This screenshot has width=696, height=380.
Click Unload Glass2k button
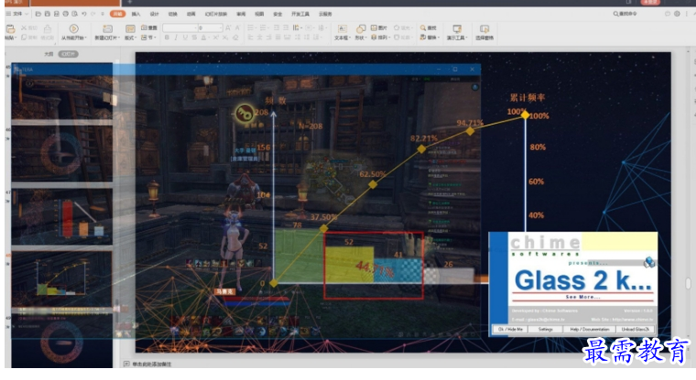(636, 330)
